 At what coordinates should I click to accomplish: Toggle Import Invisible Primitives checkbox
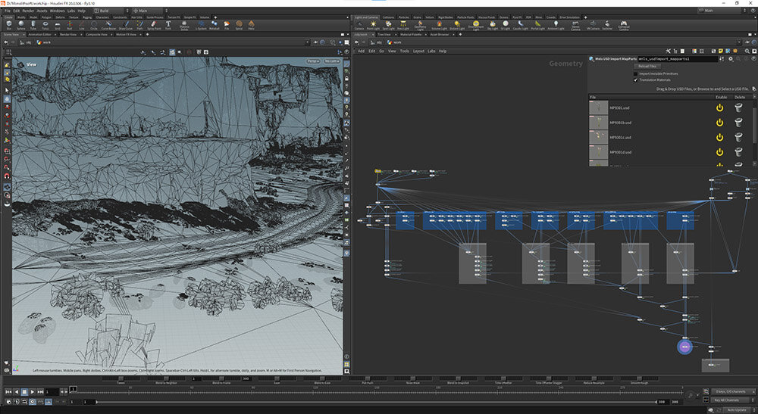(636, 73)
